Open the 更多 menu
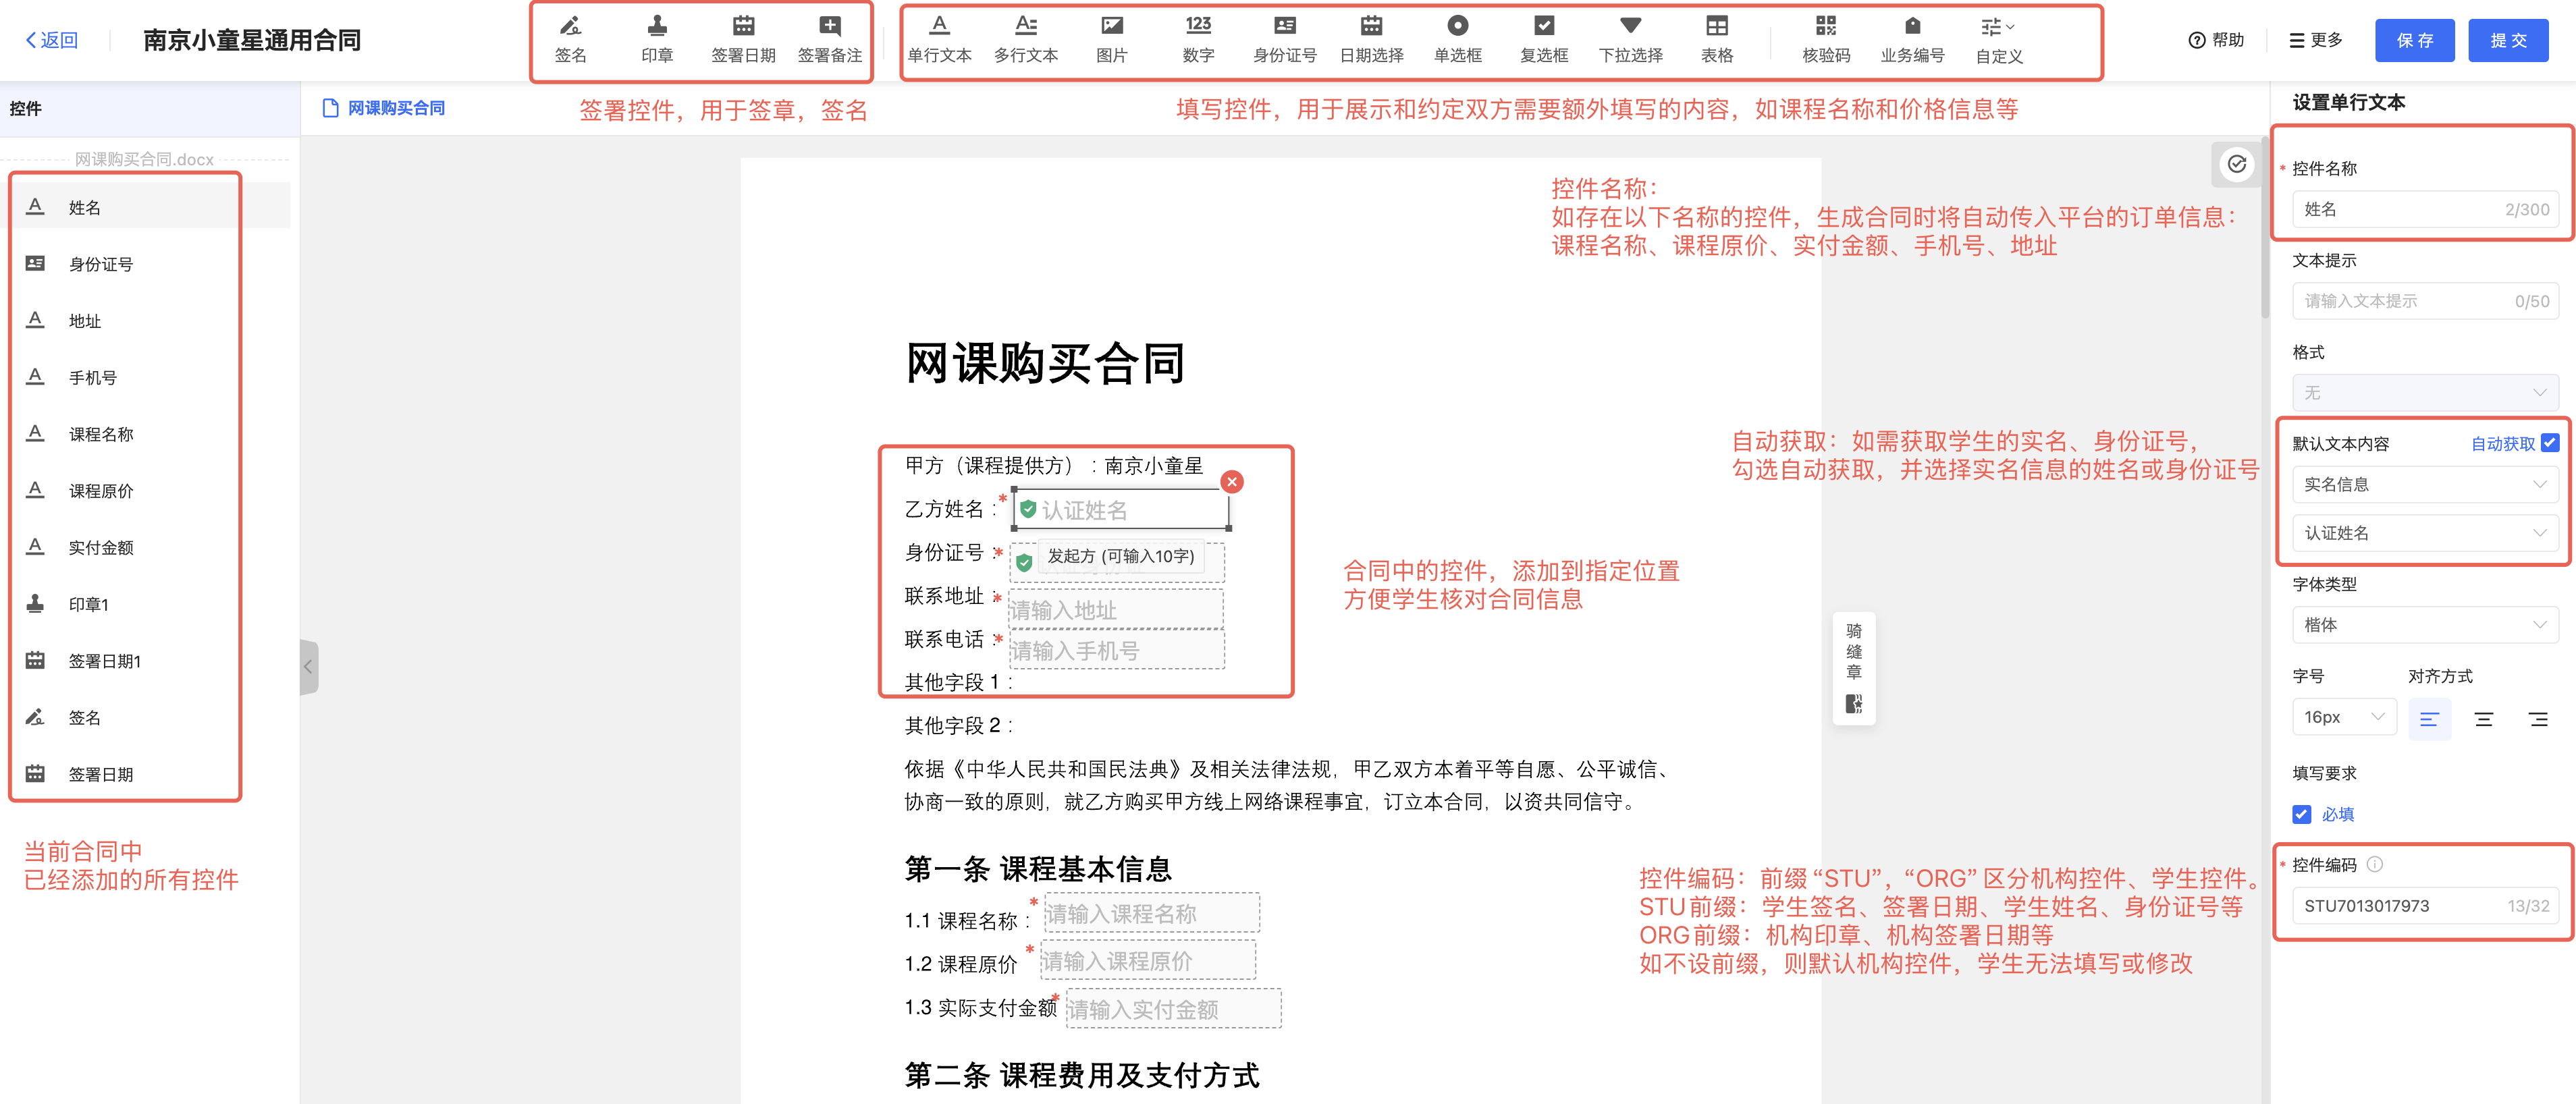The width and height of the screenshot is (2576, 1104). tap(2316, 40)
